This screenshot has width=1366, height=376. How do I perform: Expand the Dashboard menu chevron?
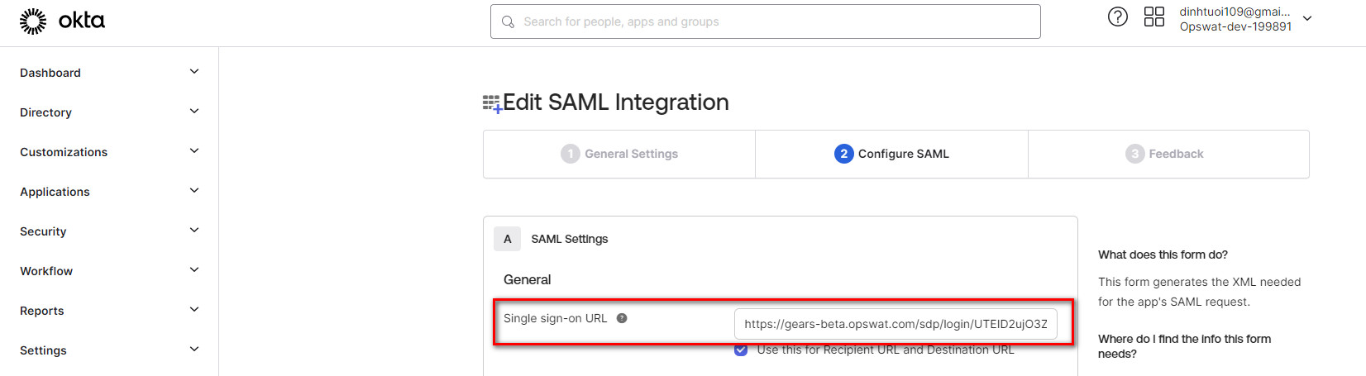tap(194, 72)
